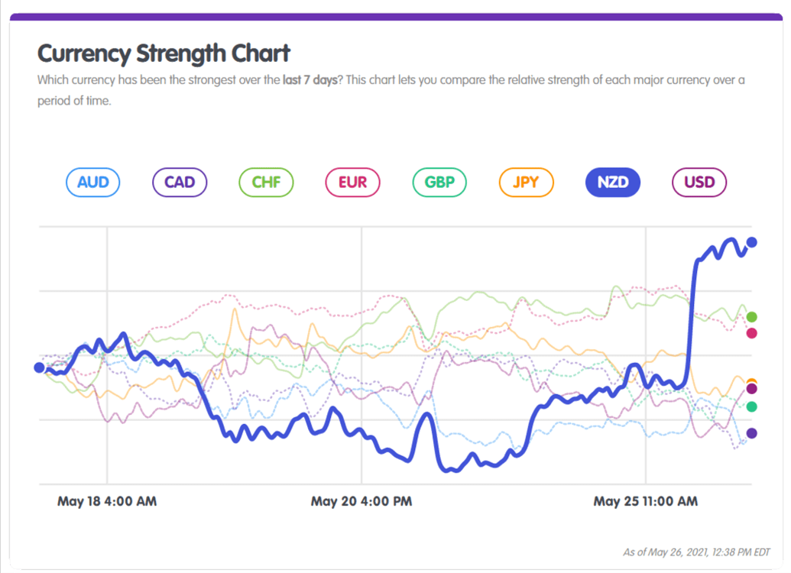This screenshot has height=573, width=791.
Task: Click the 'May 20 4:00 PM' axis label
Action: tap(360, 501)
